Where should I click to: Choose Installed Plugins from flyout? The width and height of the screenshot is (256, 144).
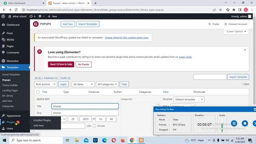tap(42, 120)
